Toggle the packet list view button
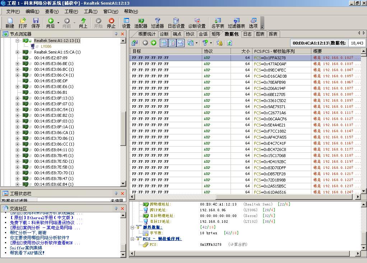367x263 pixels. (163, 43)
